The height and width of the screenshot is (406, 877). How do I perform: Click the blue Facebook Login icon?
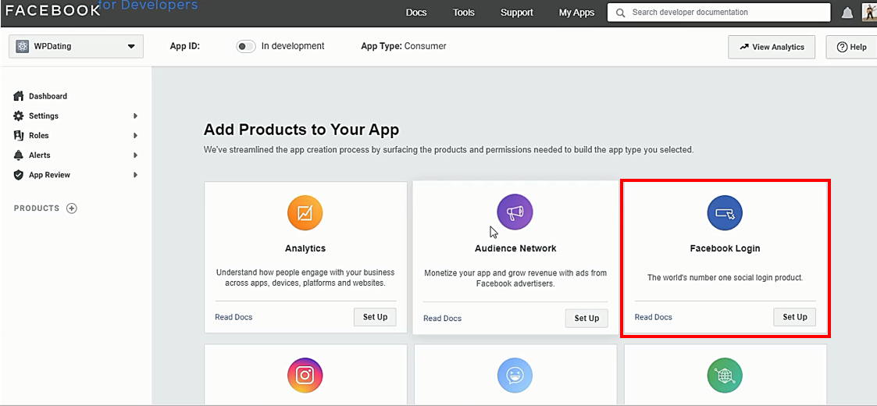click(724, 213)
